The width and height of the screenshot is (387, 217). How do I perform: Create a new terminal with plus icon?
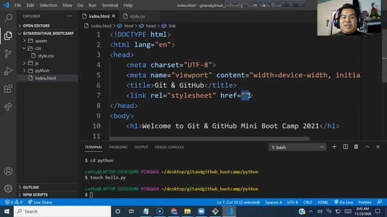334,147
